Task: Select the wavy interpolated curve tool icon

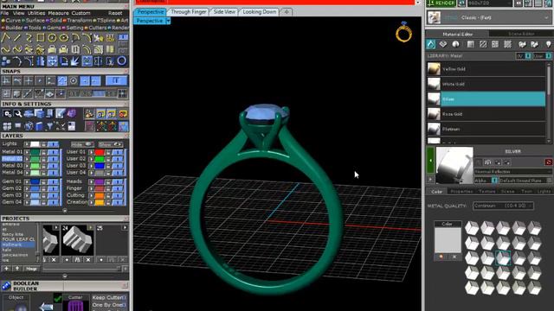Action: point(6,49)
